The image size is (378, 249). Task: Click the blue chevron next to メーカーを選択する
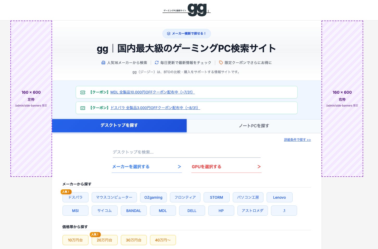pos(179,167)
